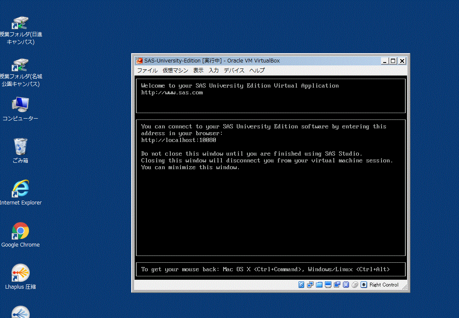Open the shared folders status icon
This screenshot has height=318, width=459.
(319, 285)
